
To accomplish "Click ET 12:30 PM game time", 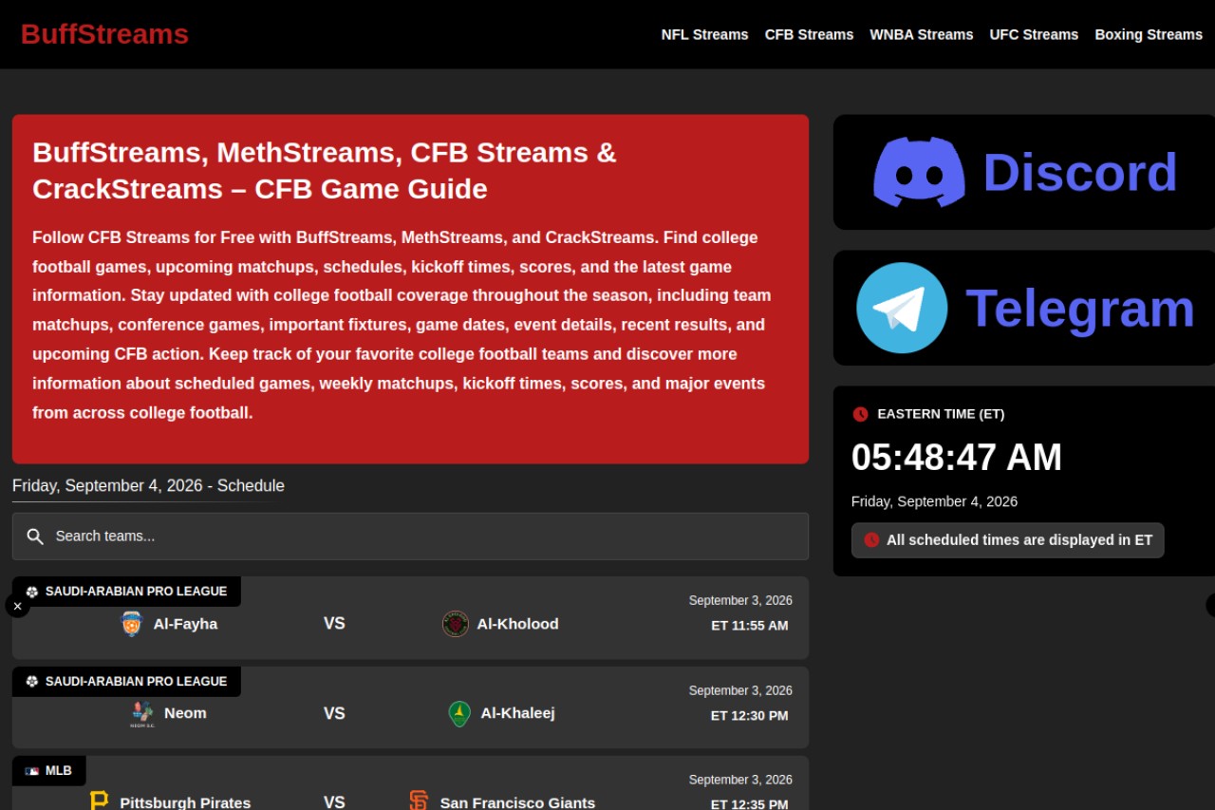I will (x=750, y=716).
